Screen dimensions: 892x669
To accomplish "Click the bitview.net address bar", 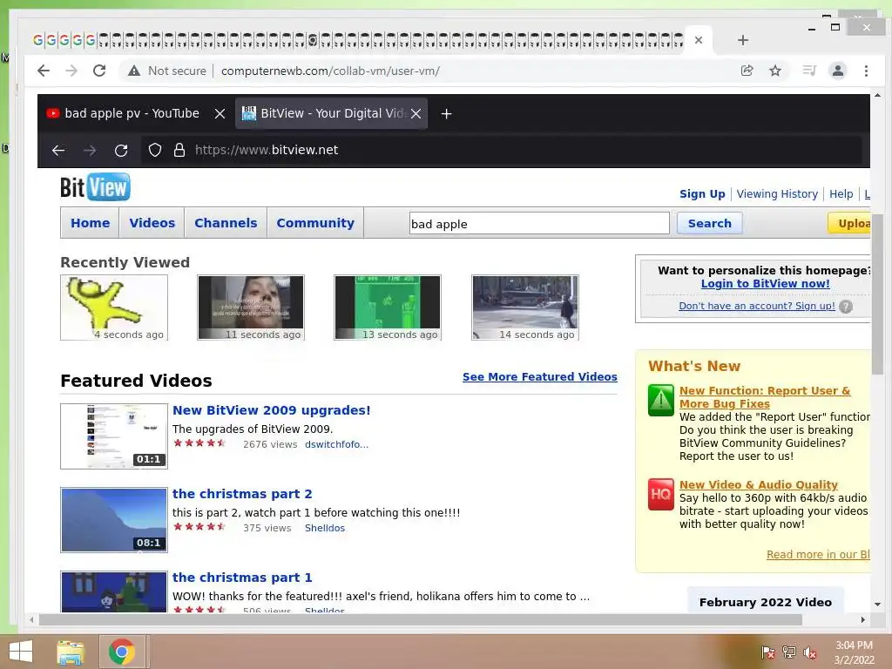I will 501,150.
